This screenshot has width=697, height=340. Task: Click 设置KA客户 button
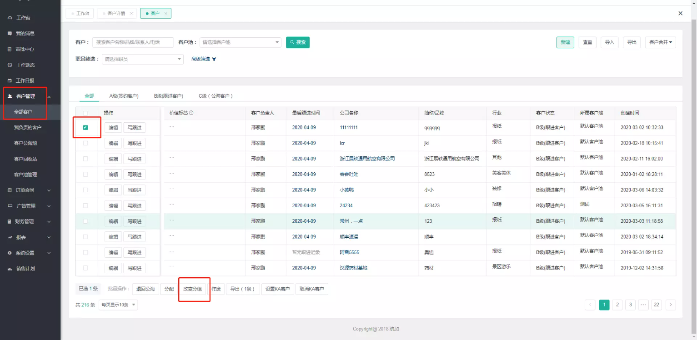coord(278,289)
